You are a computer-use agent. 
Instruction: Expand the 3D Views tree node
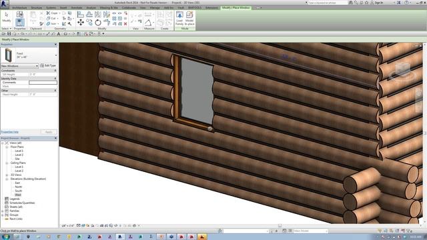click(7, 175)
